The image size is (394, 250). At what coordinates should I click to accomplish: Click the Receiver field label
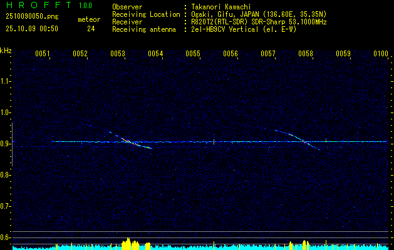pyautogui.click(x=127, y=22)
